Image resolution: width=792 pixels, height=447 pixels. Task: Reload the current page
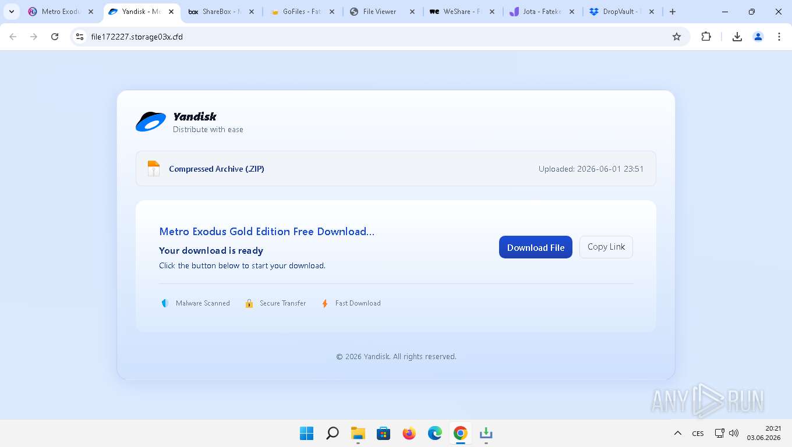point(55,37)
